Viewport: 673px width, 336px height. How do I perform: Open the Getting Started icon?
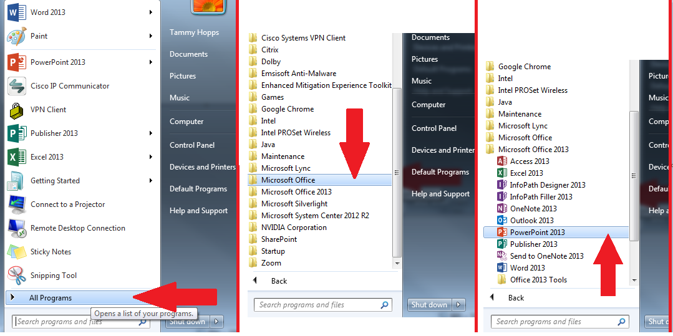point(16,181)
